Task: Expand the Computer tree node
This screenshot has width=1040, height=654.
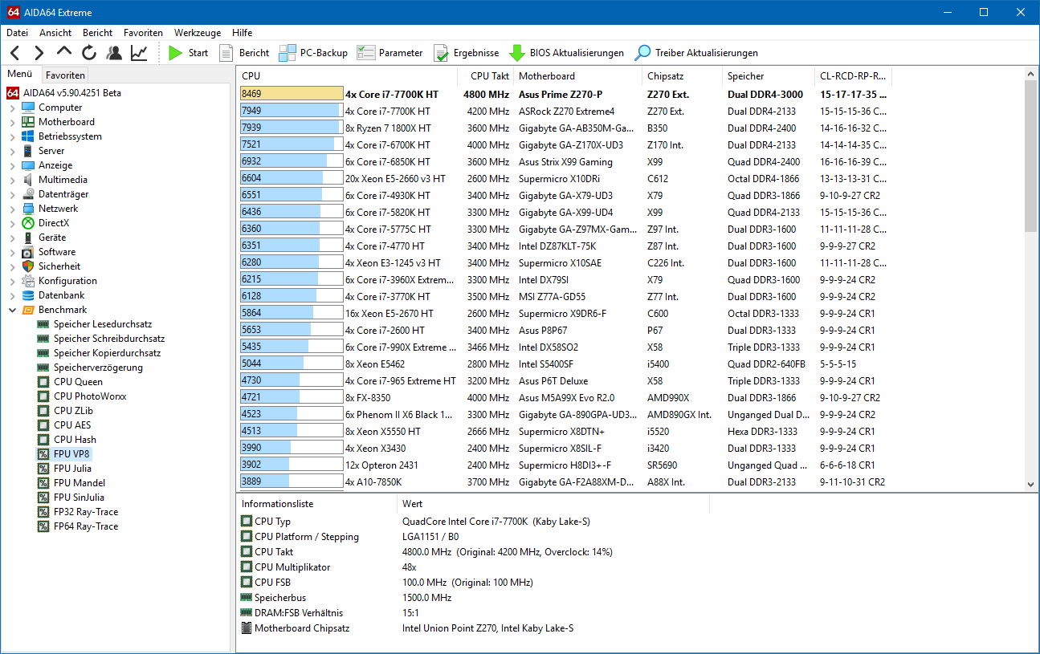Action: click(x=12, y=108)
